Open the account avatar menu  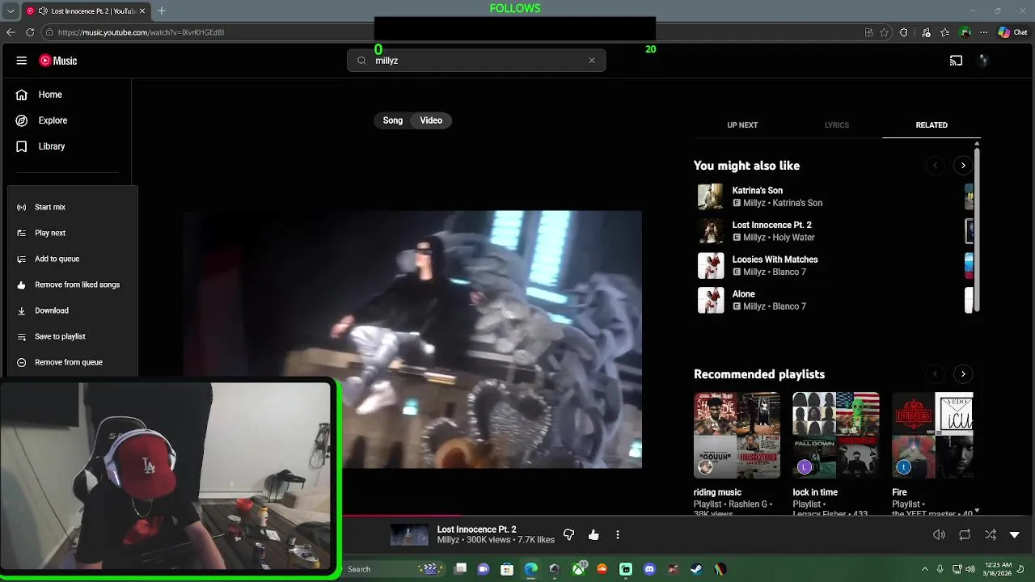tap(983, 61)
